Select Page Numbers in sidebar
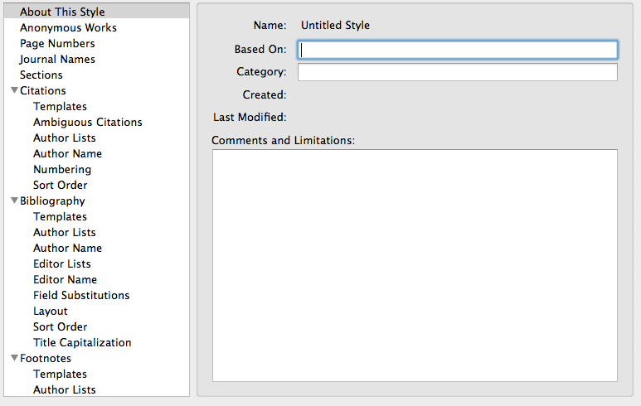This screenshot has width=641, height=406. point(57,43)
